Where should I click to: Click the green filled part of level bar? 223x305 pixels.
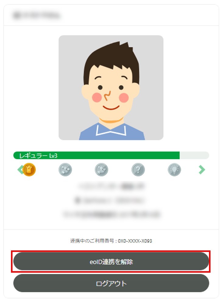click(x=96, y=156)
